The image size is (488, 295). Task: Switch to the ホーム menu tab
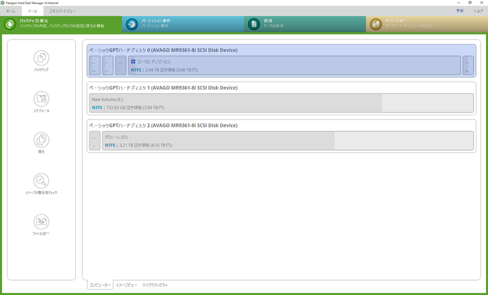tap(10, 12)
